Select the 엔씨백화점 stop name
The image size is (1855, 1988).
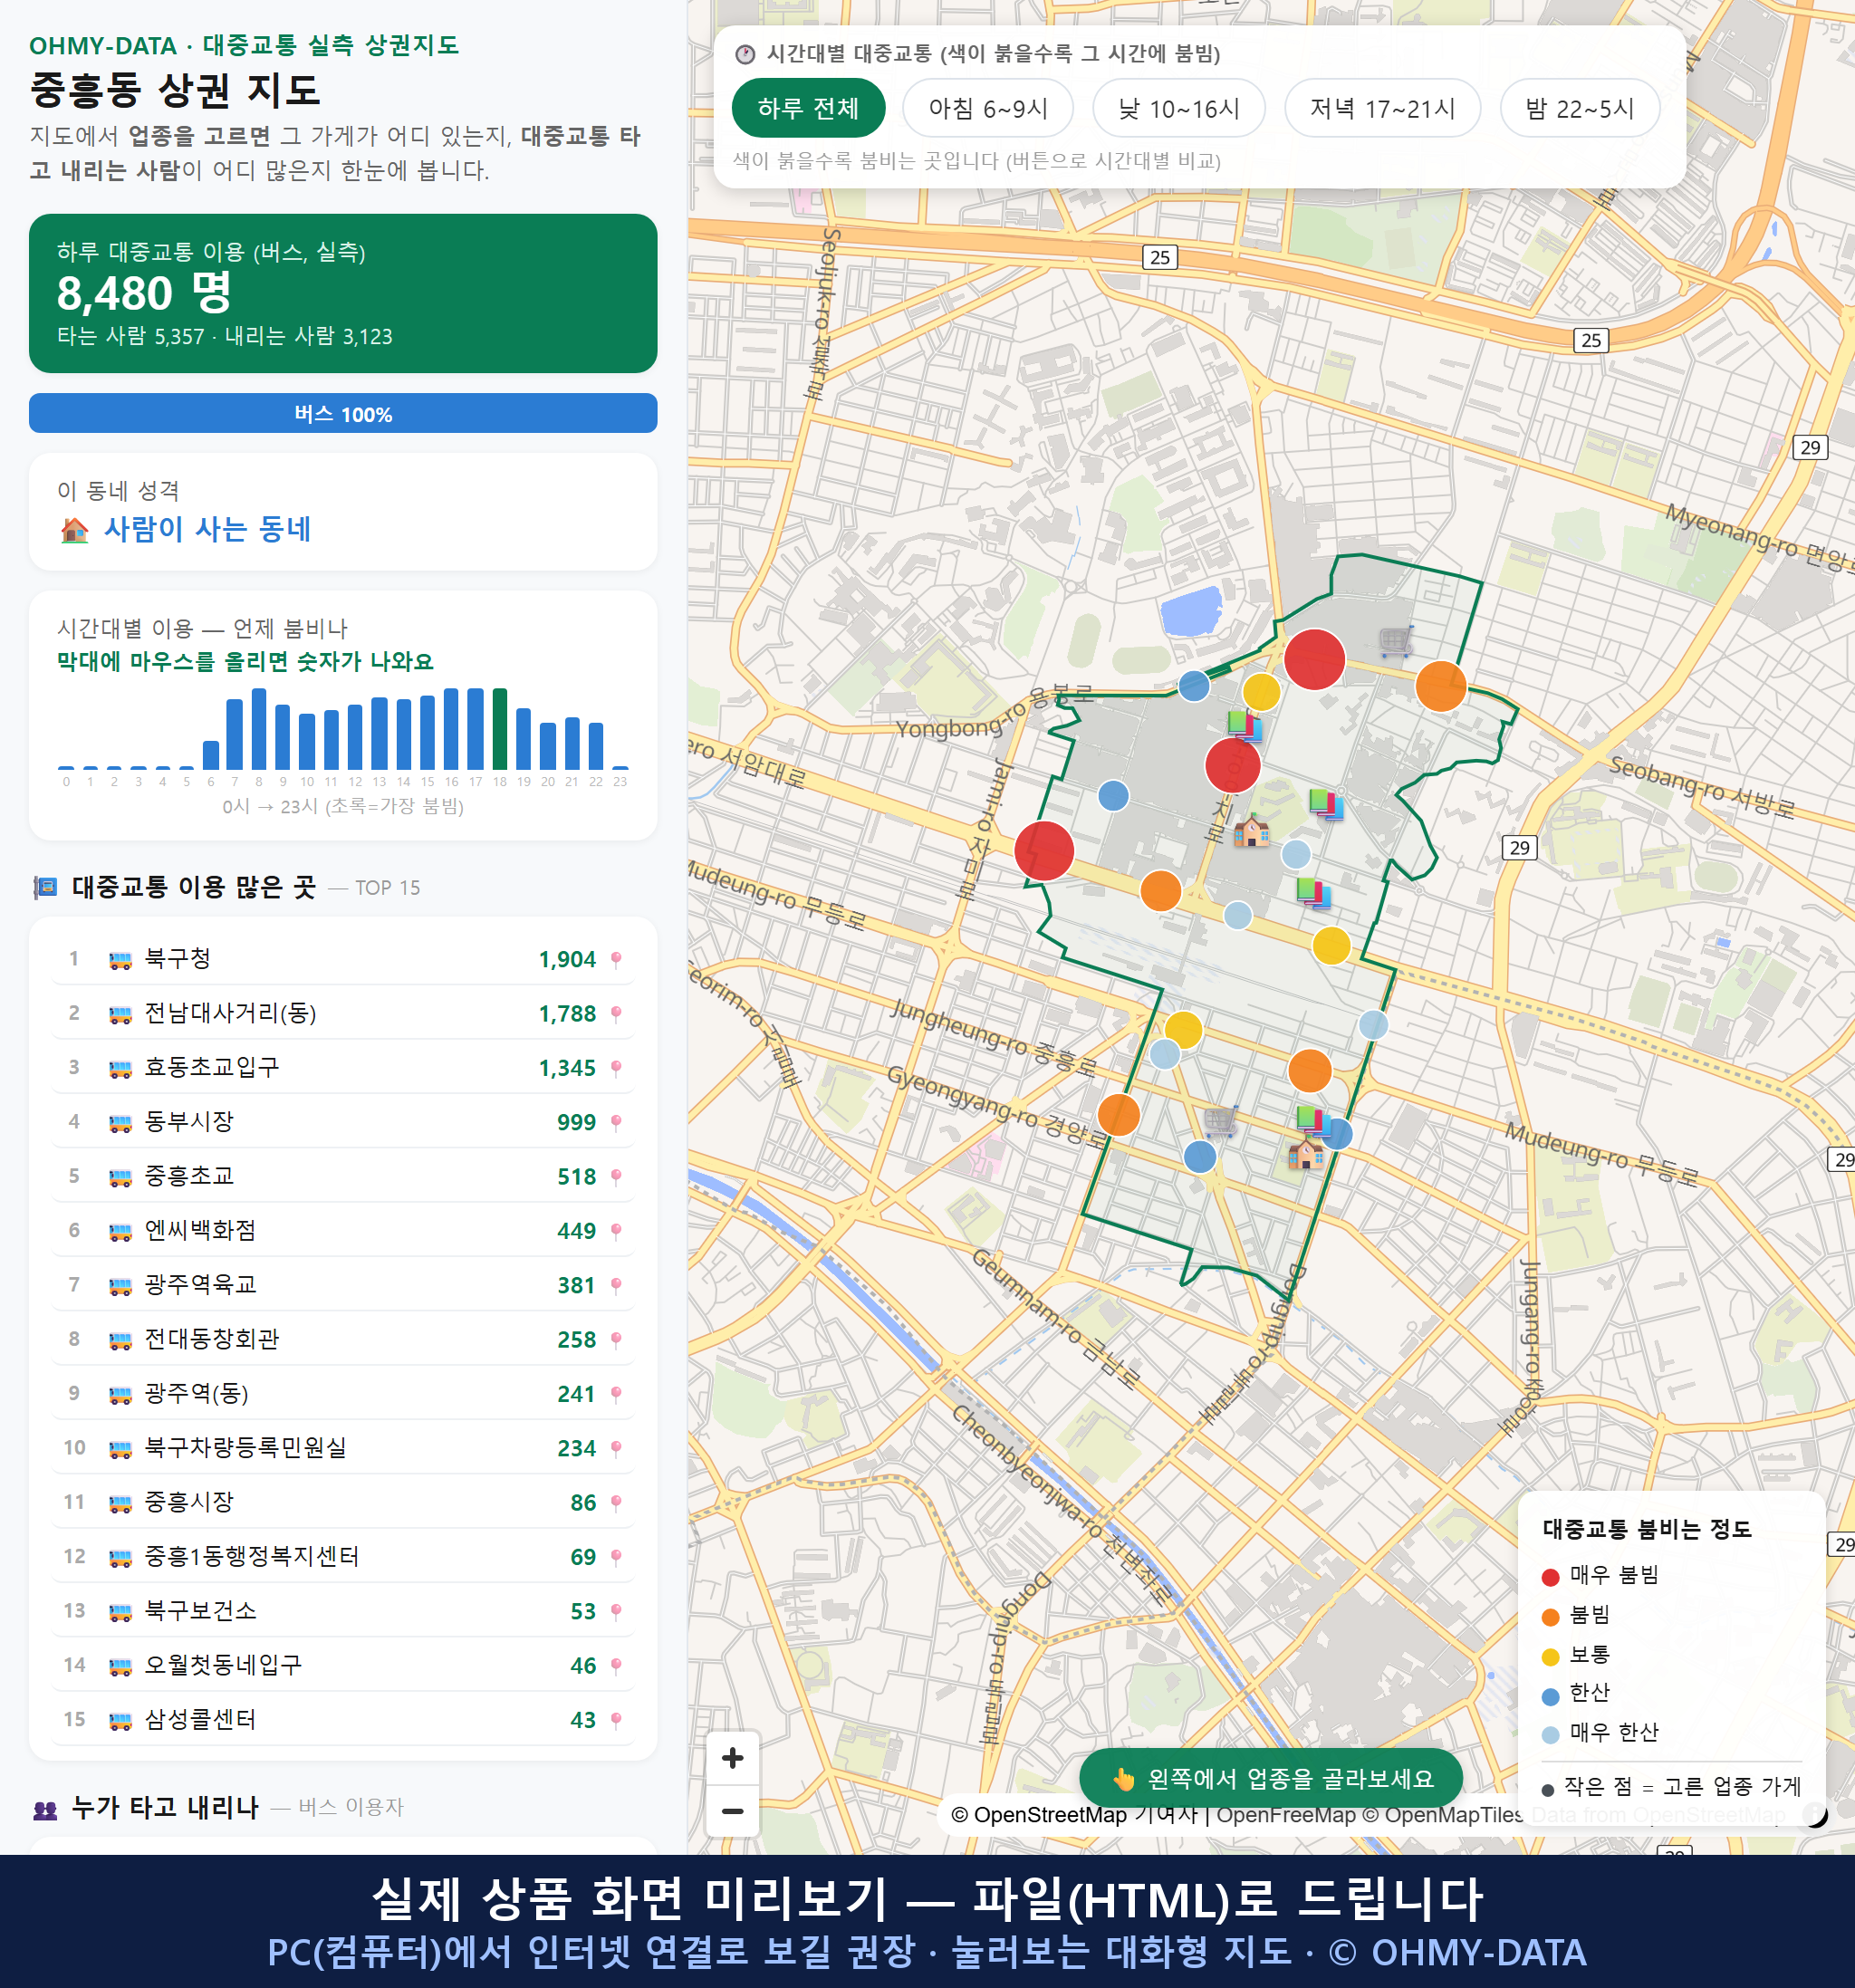(200, 1230)
